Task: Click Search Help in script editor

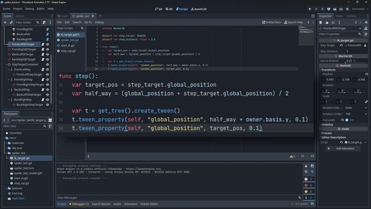Action: 293,22
